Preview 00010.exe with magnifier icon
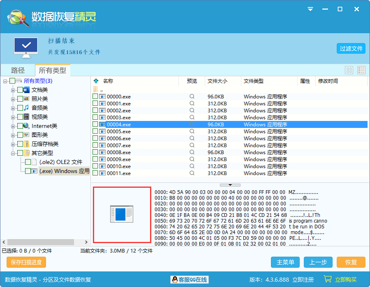The image size is (370, 287). (192, 166)
